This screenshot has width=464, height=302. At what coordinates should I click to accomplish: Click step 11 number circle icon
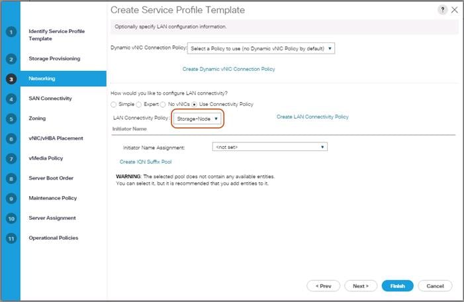pyautogui.click(x=11, y=238)
